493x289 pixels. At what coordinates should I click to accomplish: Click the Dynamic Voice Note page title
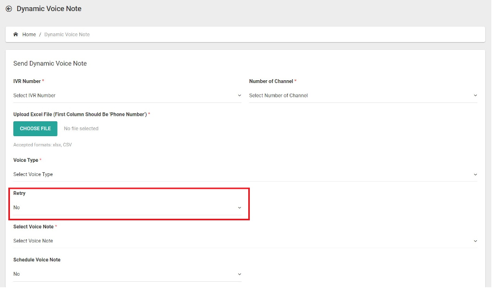49,9
